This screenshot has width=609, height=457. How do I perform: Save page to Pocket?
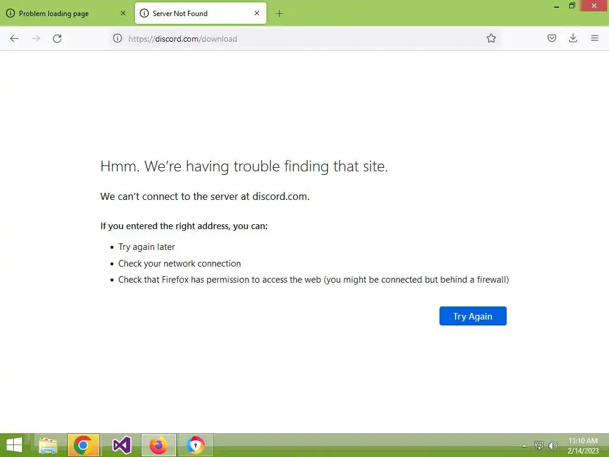point(551,38)
